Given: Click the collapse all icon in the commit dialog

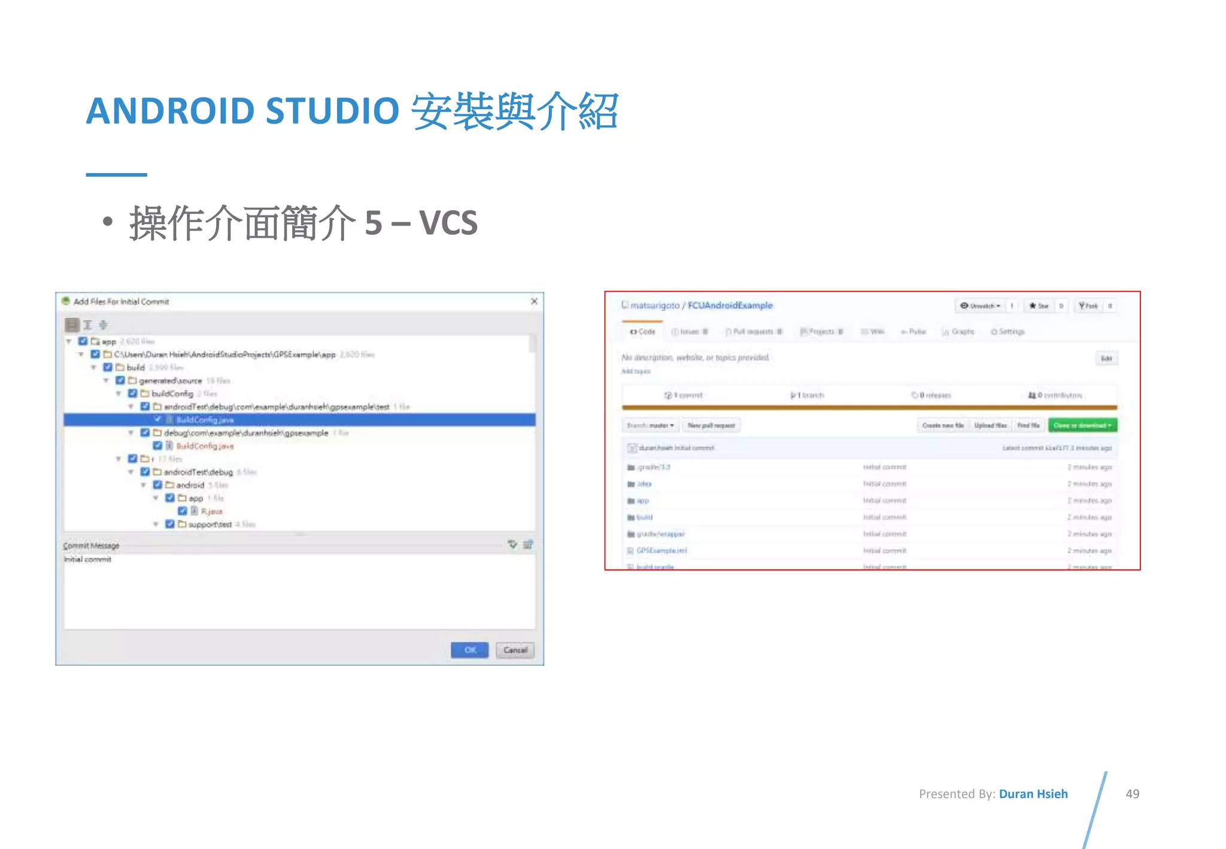Looking at the screenshot, I should click(x=103, y=325).
